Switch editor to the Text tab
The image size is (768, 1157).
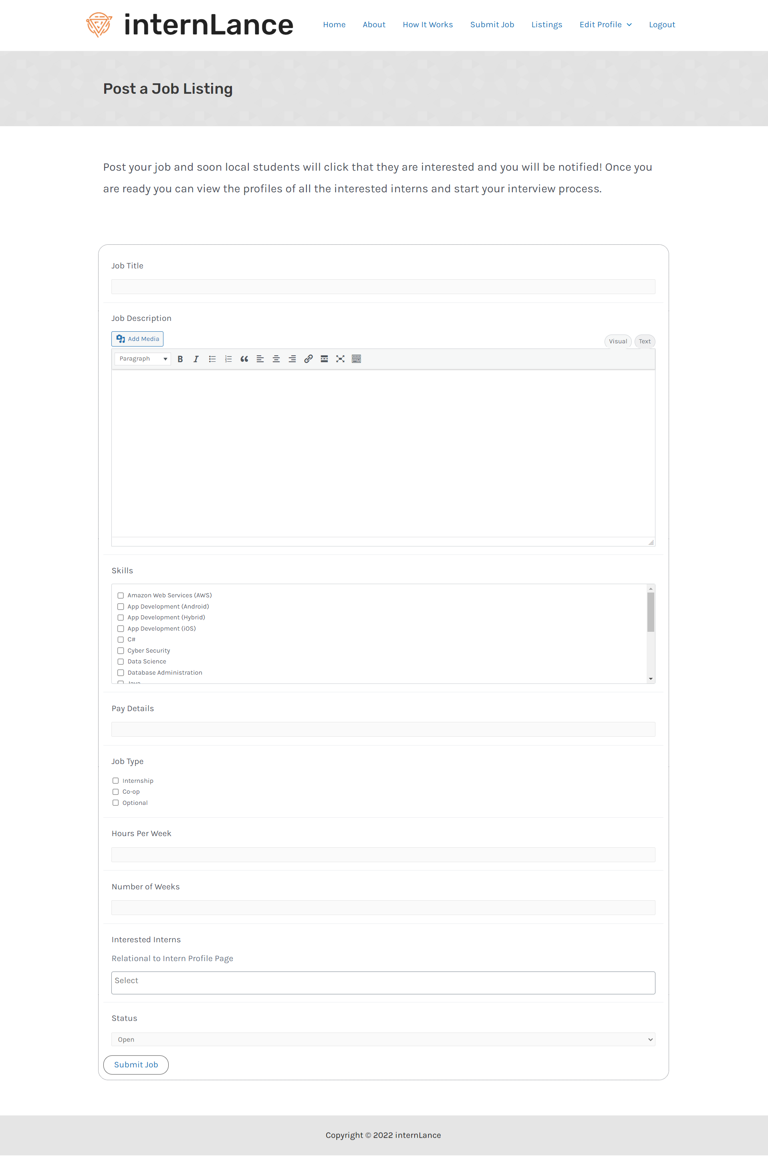point(645,341)
